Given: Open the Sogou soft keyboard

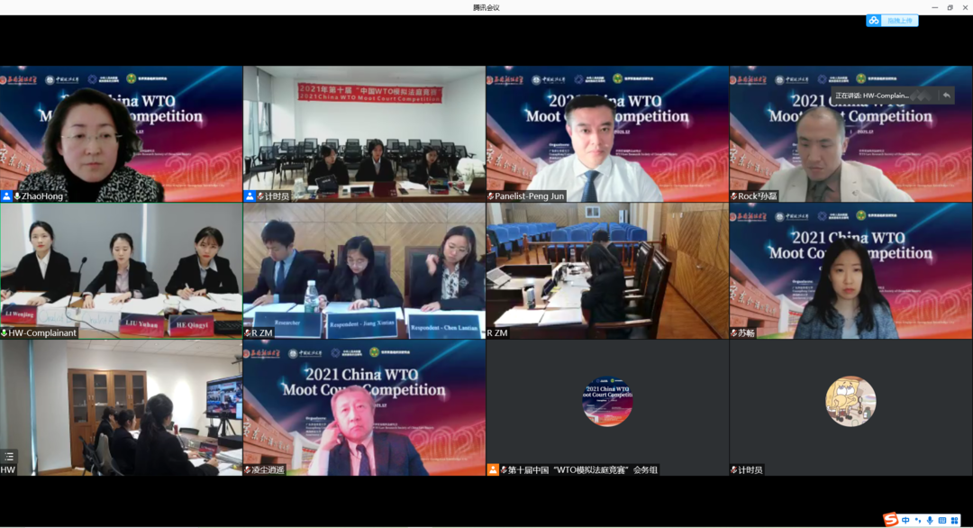Looking at the screenshot, I should [942, 520].
